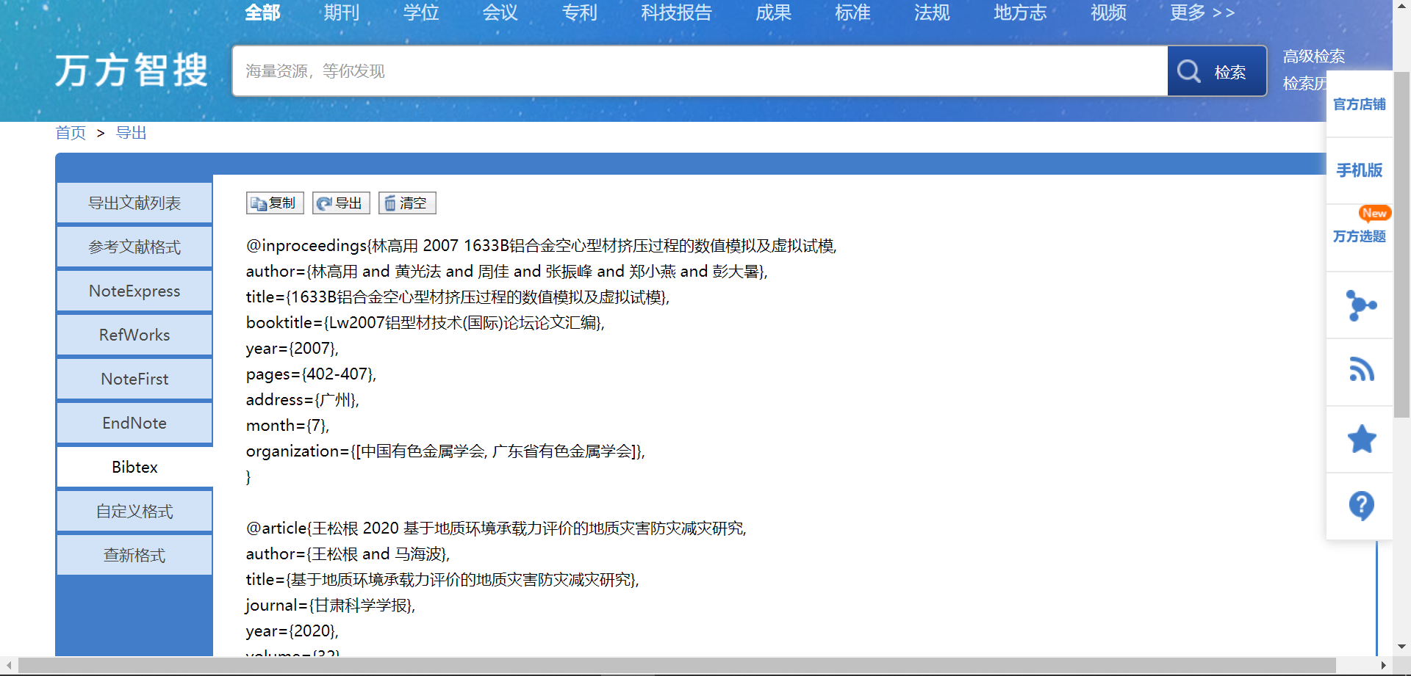Screen dimensions: 1411x676
Task: Click 导出 breadcrumb link
Action: (x=132, y=133)
